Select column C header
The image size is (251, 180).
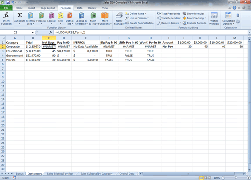(x=49, y=38)
